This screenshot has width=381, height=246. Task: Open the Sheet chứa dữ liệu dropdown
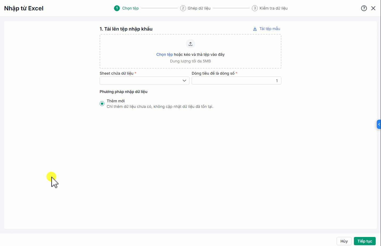click(141, 81)
